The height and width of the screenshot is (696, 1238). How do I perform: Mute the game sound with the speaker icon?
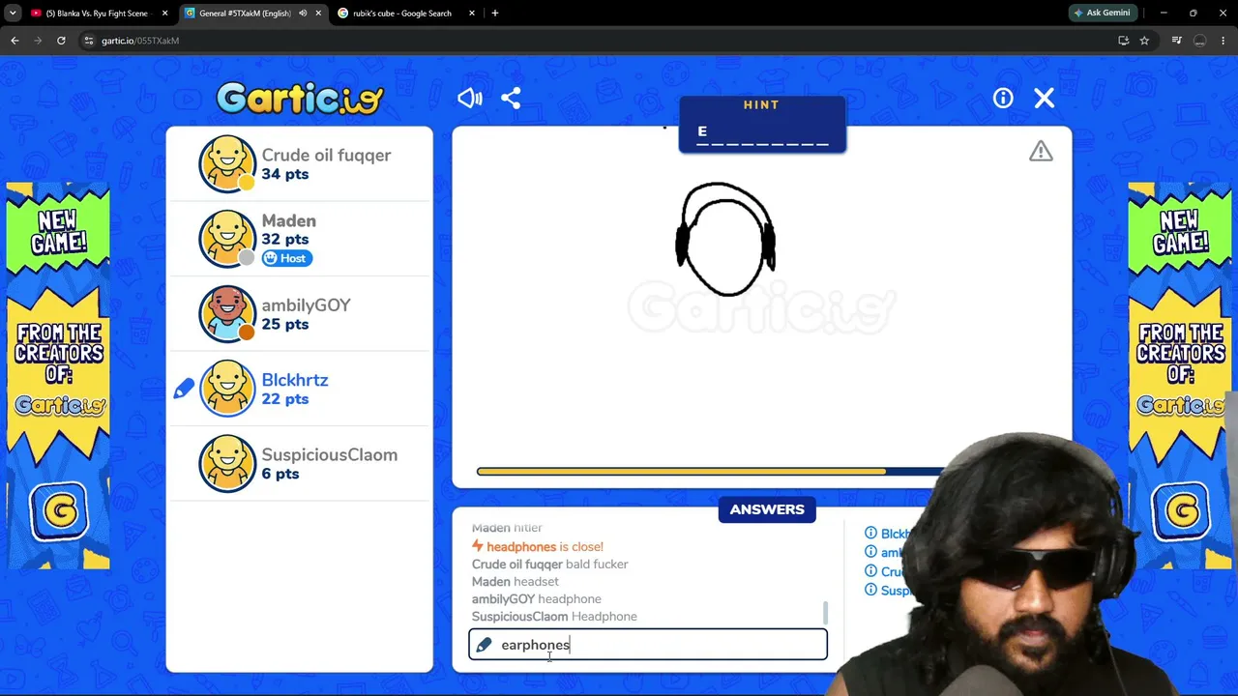click(x=470, y=98)
